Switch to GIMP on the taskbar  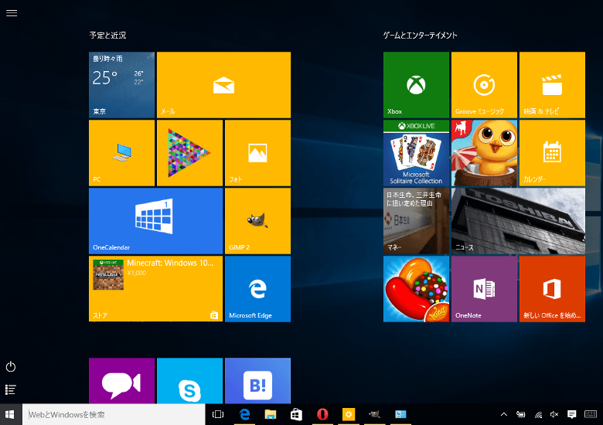(x=375, y=414)
